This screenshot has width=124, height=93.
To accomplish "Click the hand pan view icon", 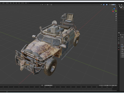I will pyautogui.click(x=116, y=16).
